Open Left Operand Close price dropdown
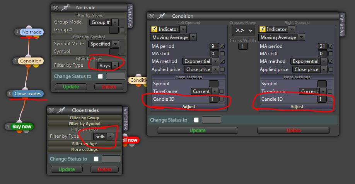The image size is (355, 184). [x=201, y=69]
